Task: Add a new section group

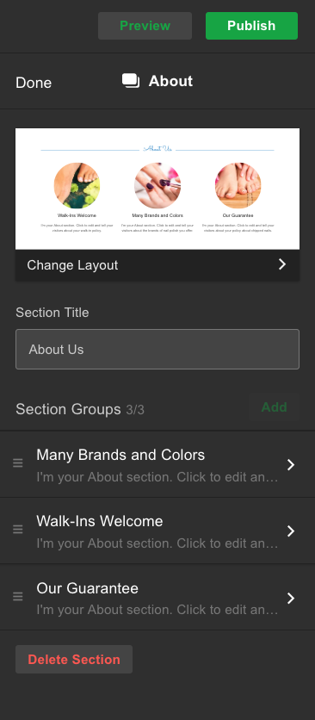Action: [275, 407]
